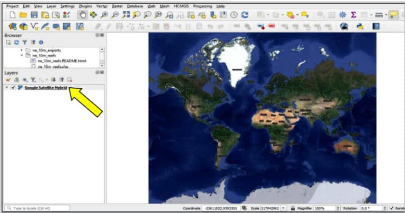
Task: Expand the ne_10m_airports folder in Browser
Action: (x=22, y=50)
